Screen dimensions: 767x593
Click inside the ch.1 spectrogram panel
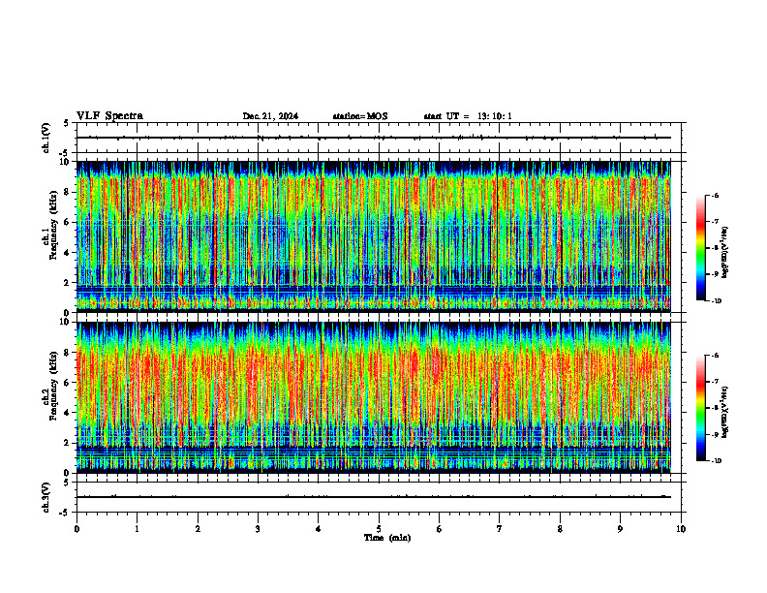coord(374,236)
